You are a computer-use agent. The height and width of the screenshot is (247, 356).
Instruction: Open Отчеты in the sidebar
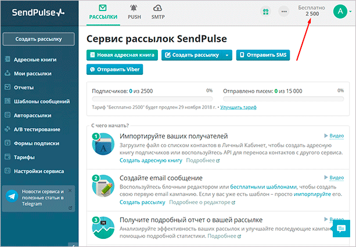tap(24, 88)
